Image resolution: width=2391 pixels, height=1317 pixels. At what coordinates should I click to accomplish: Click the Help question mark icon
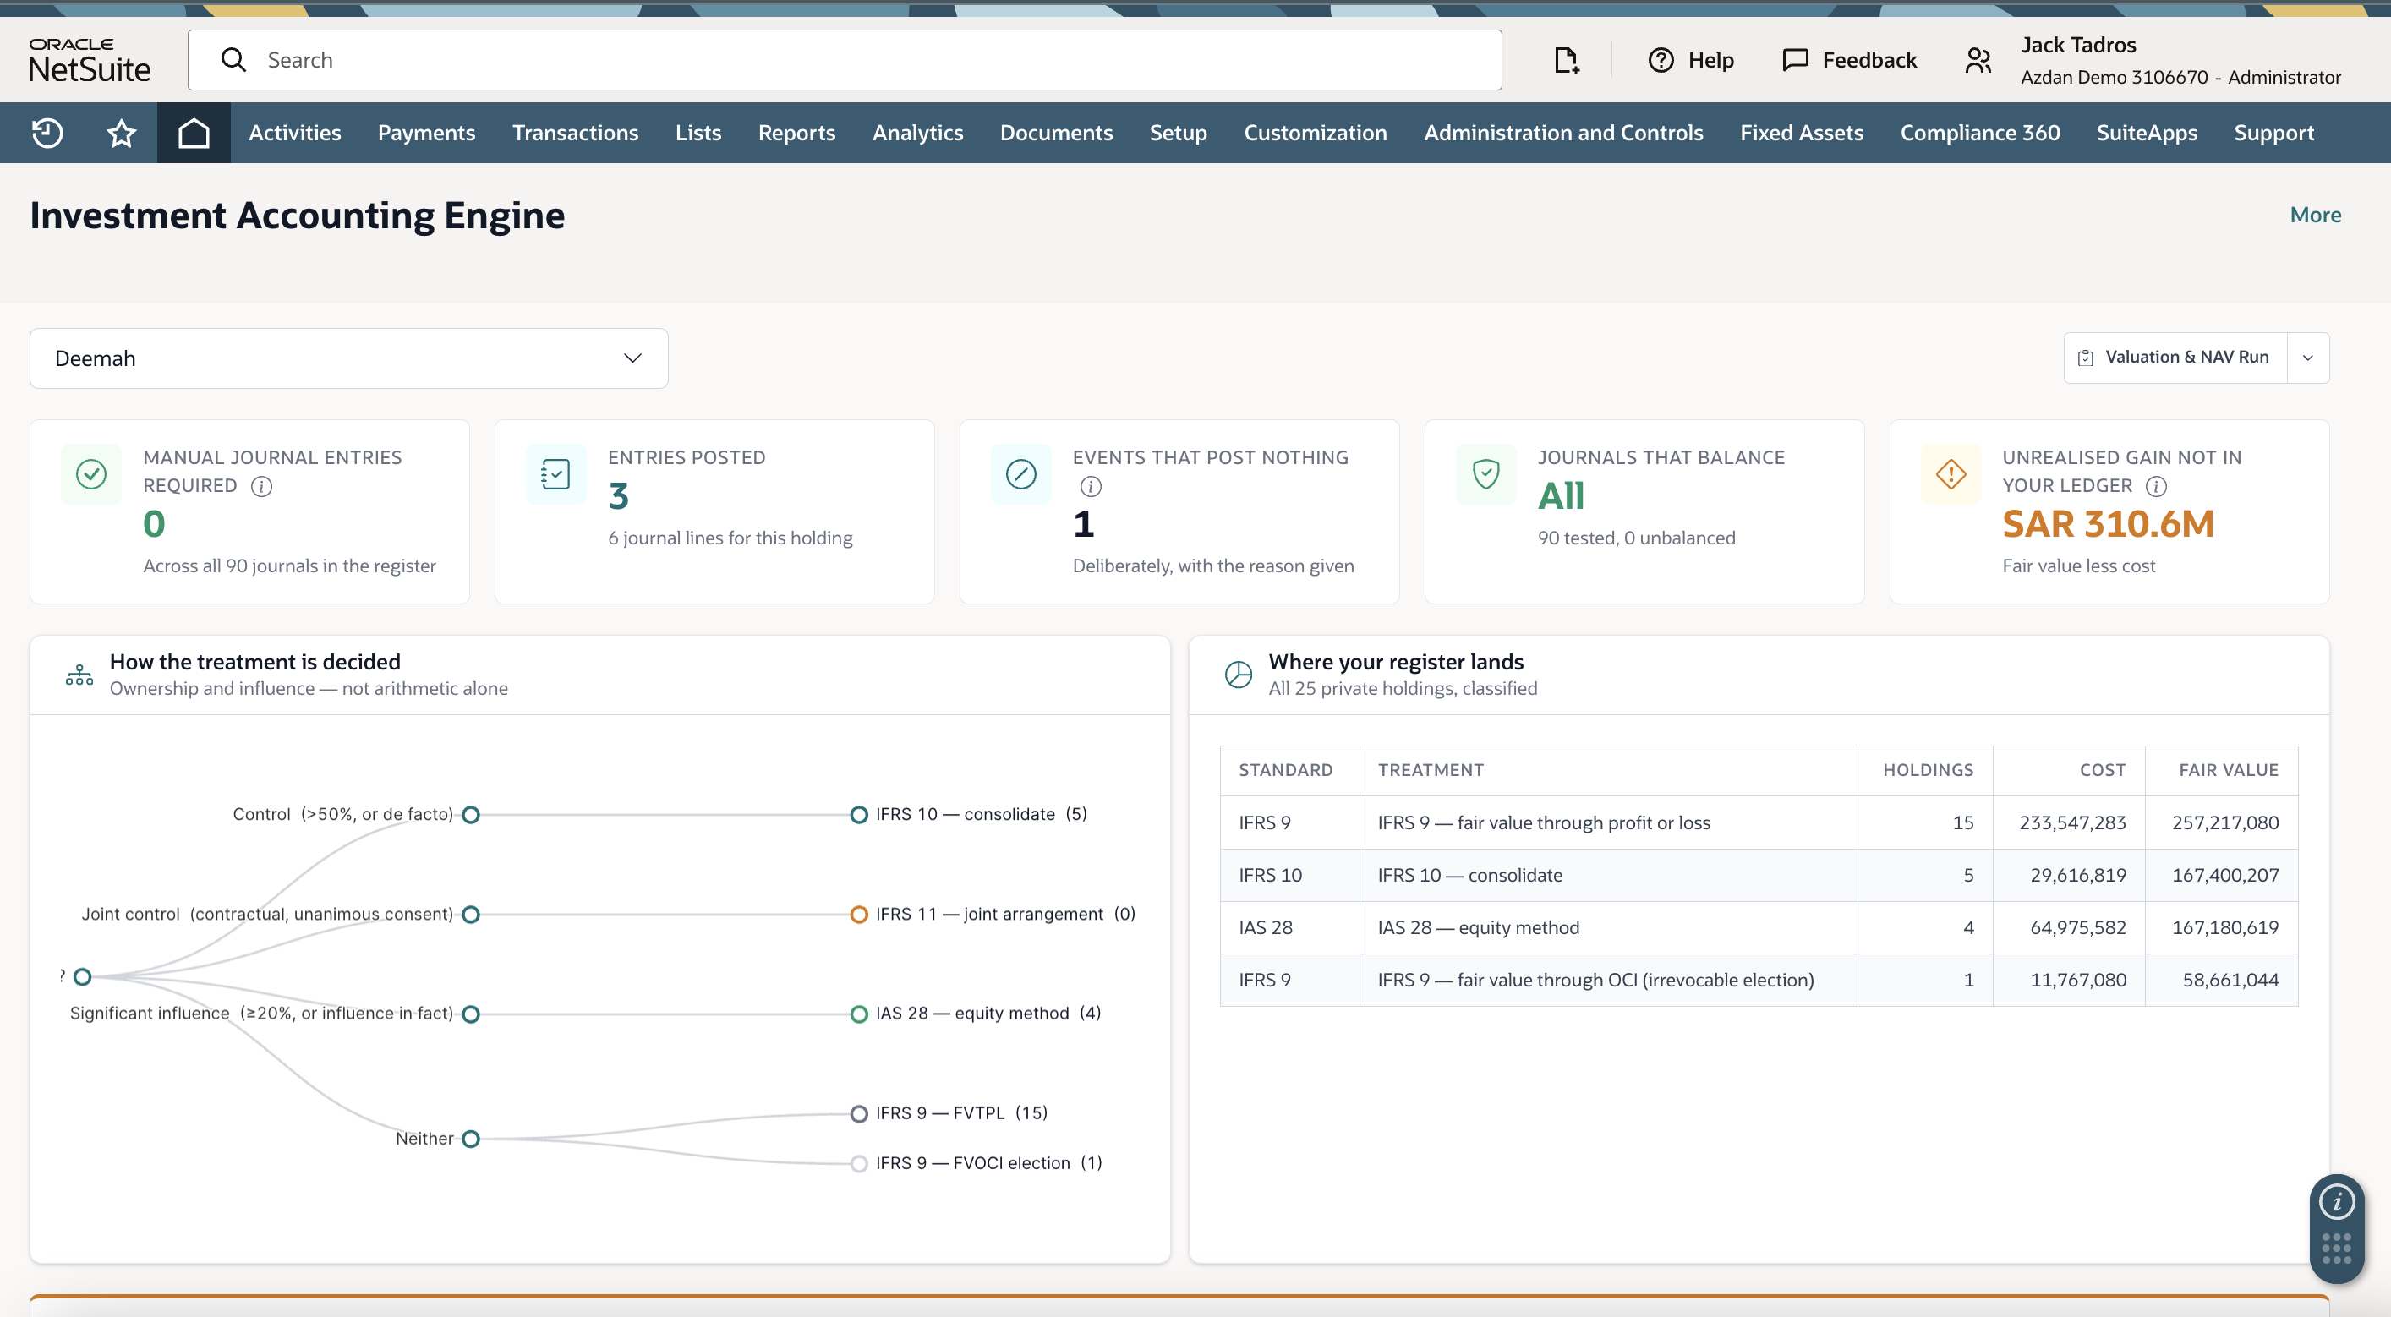tap(1661, 60)
